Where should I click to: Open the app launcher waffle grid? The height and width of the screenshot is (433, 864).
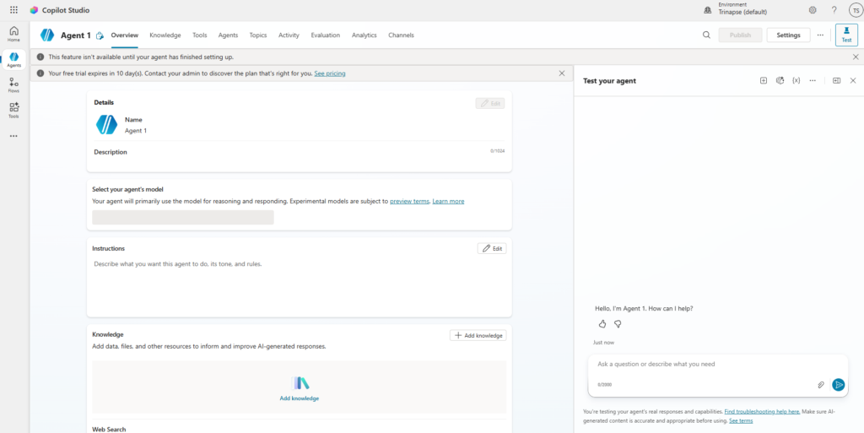(x=13, y=10)
